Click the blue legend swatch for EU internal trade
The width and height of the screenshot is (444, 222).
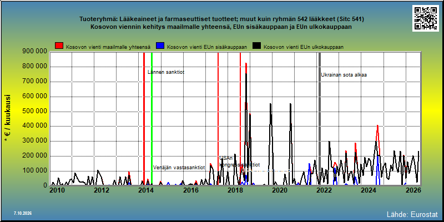pos(160,46)
